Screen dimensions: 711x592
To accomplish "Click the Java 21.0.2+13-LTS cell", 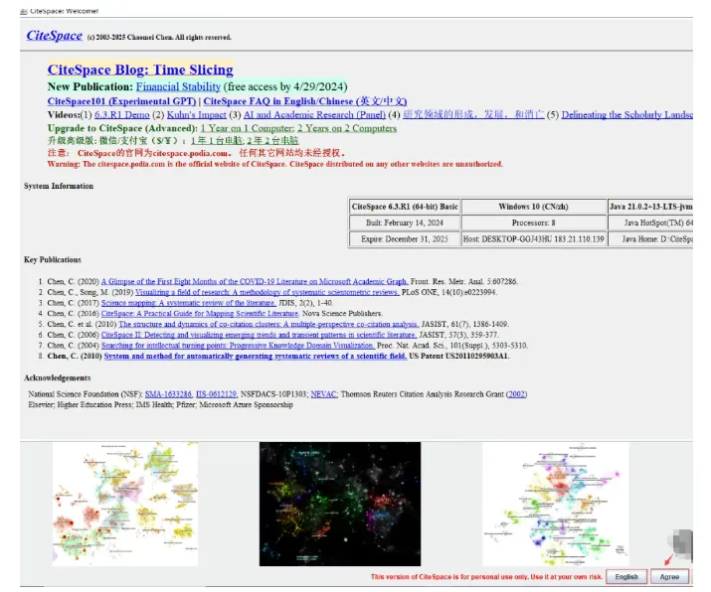I will [x=650, y=207].
